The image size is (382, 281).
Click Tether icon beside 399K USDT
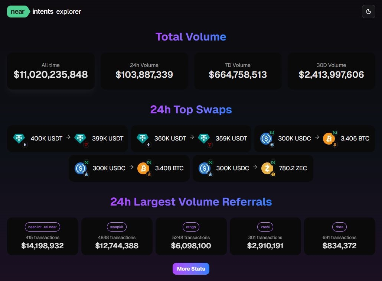coord(81,138)
